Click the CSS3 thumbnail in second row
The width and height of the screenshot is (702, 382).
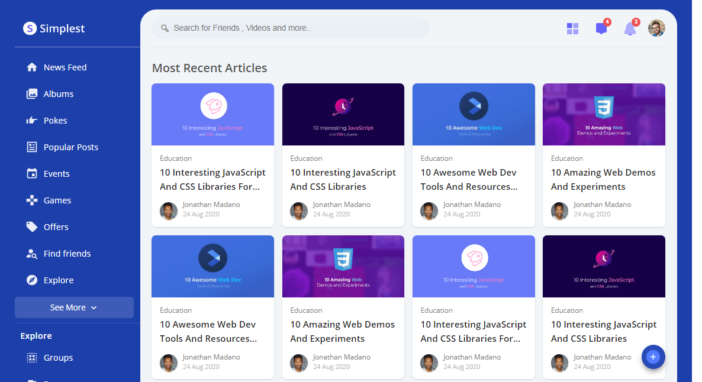(343, 266)
